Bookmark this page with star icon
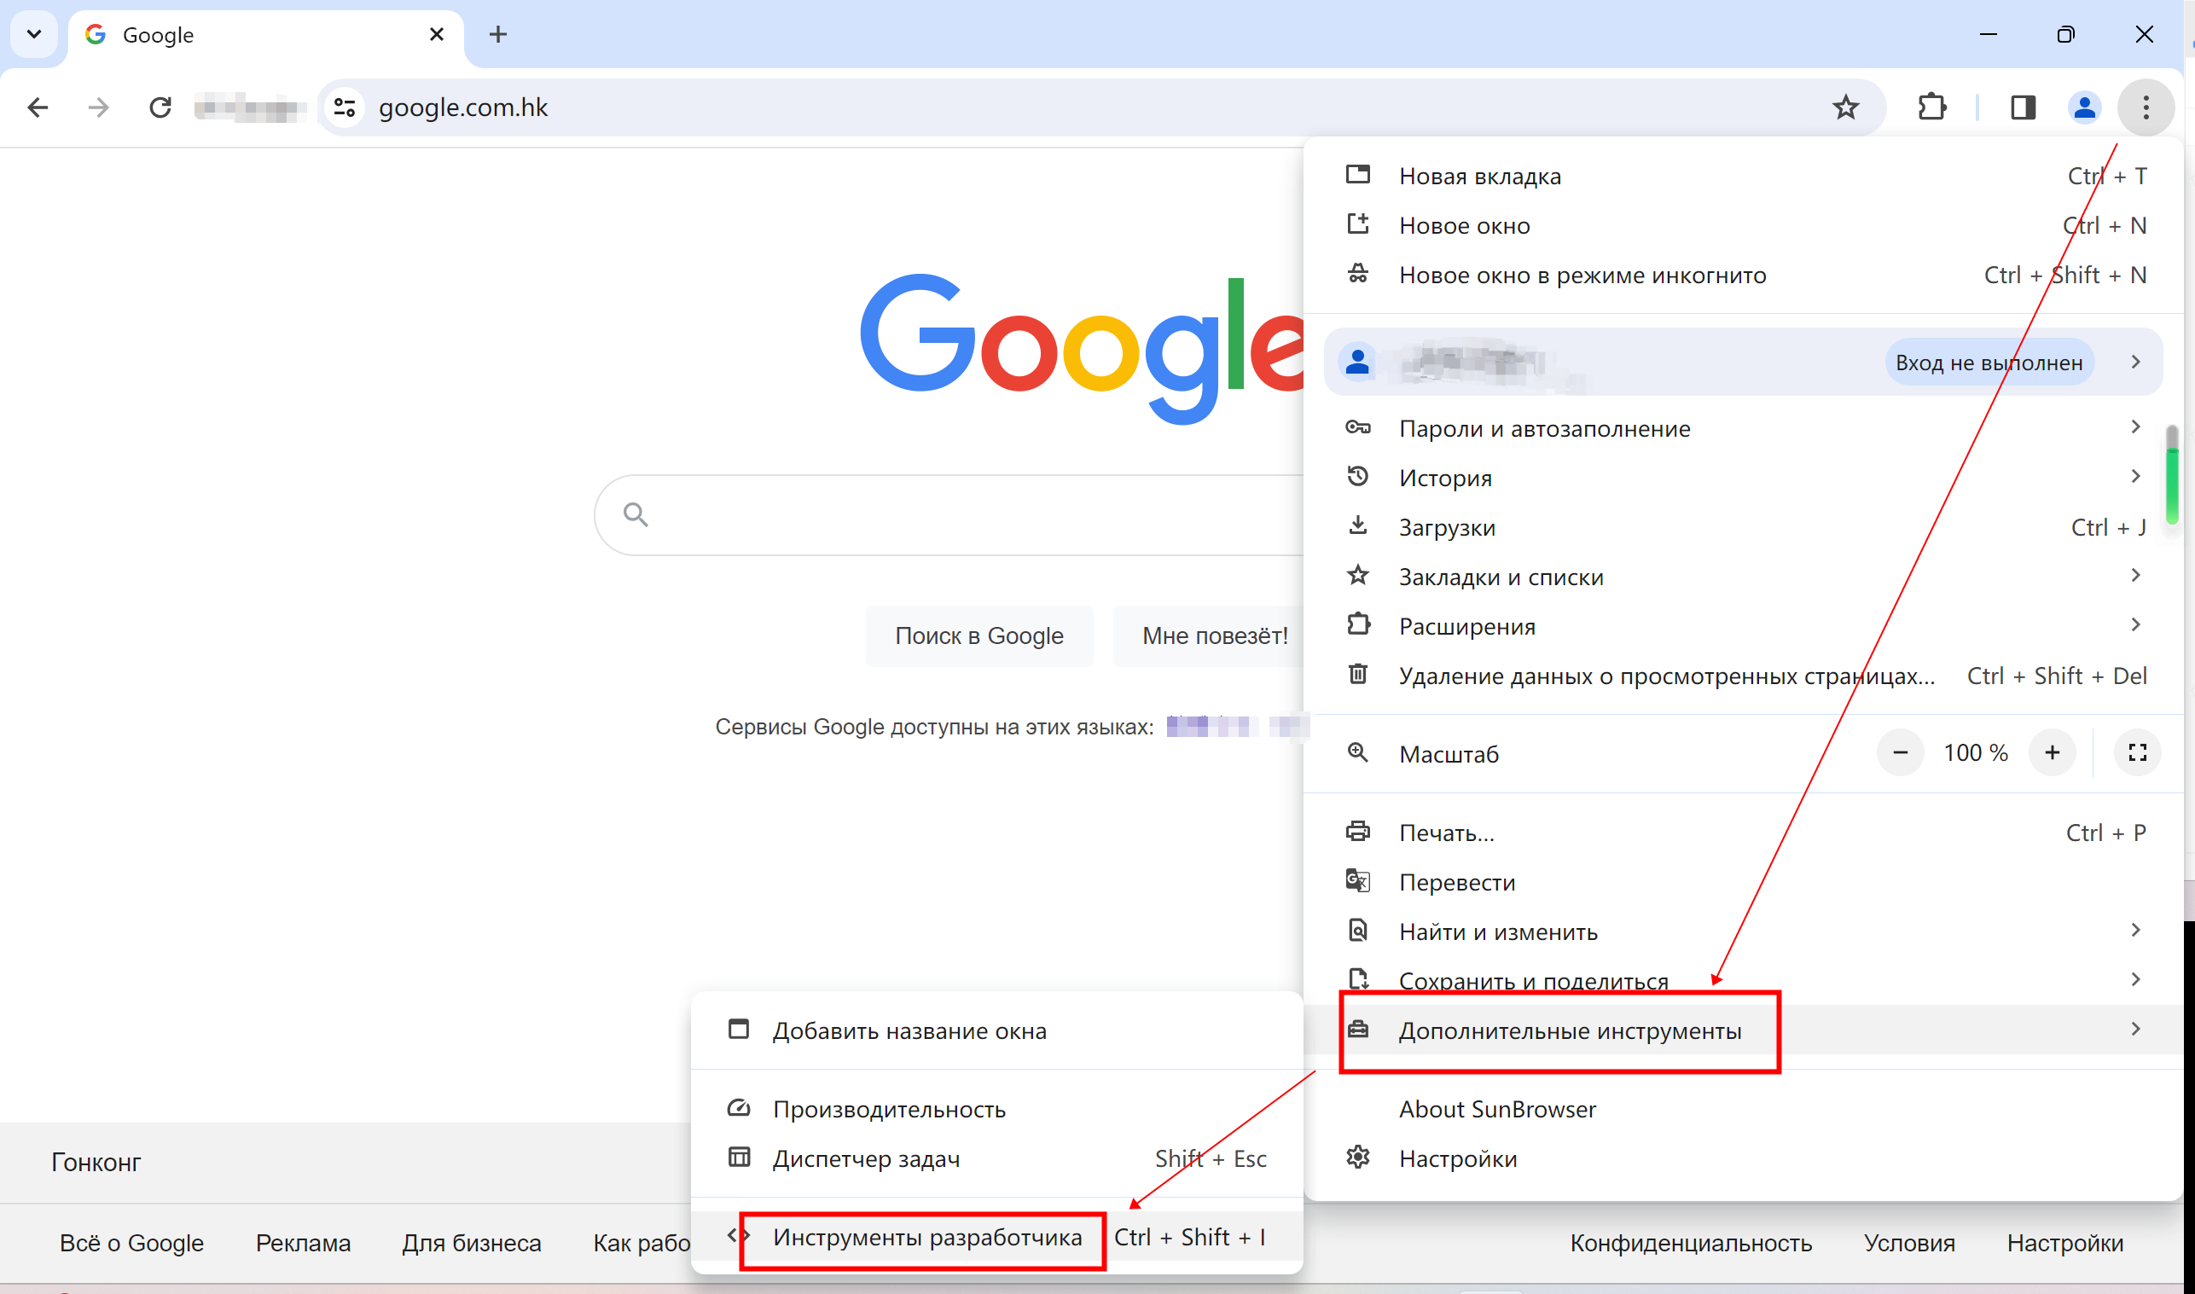Screen dimensions: 2195x1294 point(1845,107)
